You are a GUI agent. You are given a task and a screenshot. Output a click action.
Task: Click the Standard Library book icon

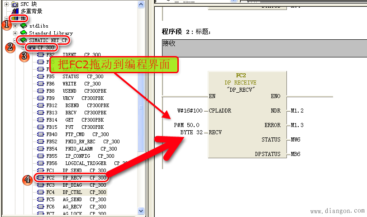(24, 33)
